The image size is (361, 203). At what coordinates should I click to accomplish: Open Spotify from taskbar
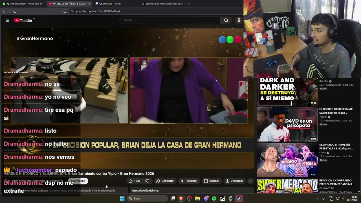pyautogui.click(x=214, y=198)
